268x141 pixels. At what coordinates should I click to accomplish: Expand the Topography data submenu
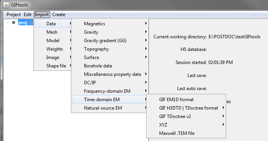(x=110, y=49)
